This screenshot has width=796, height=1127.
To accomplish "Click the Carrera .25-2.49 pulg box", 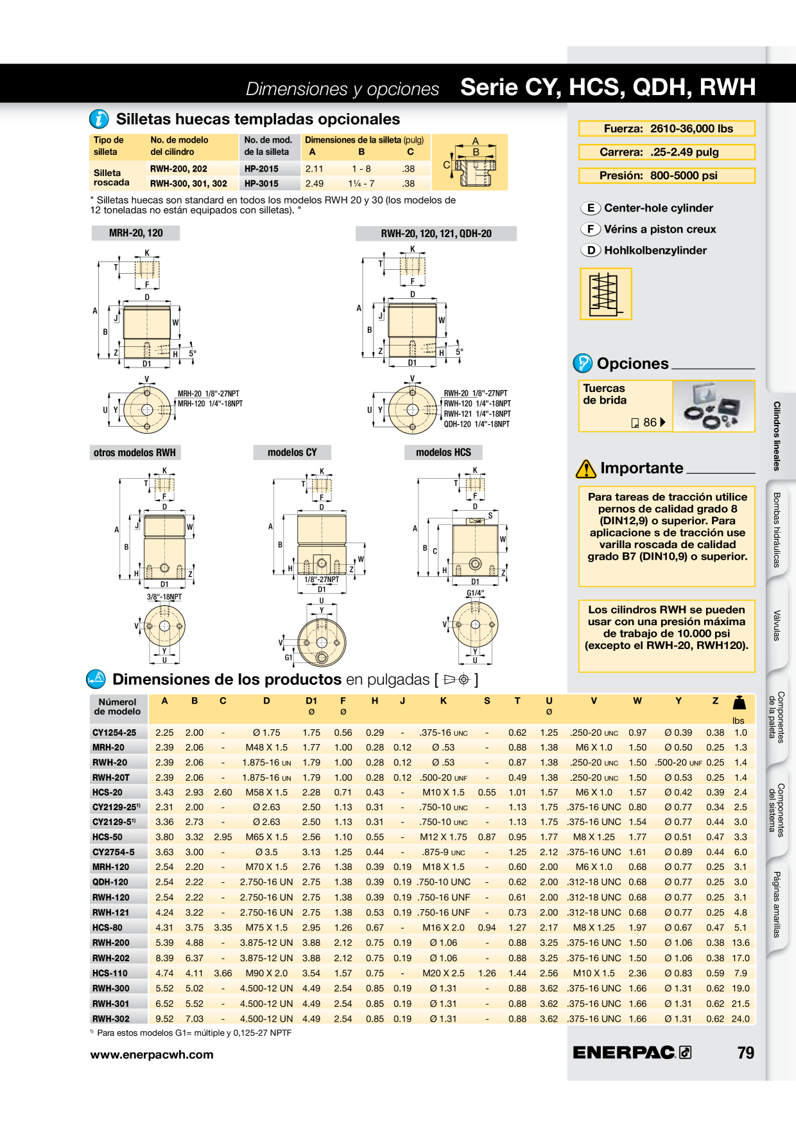I will (x=667, y=152).
